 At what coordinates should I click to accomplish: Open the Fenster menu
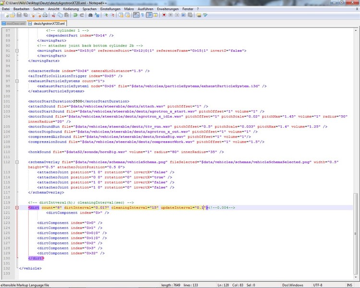[188, 9]
